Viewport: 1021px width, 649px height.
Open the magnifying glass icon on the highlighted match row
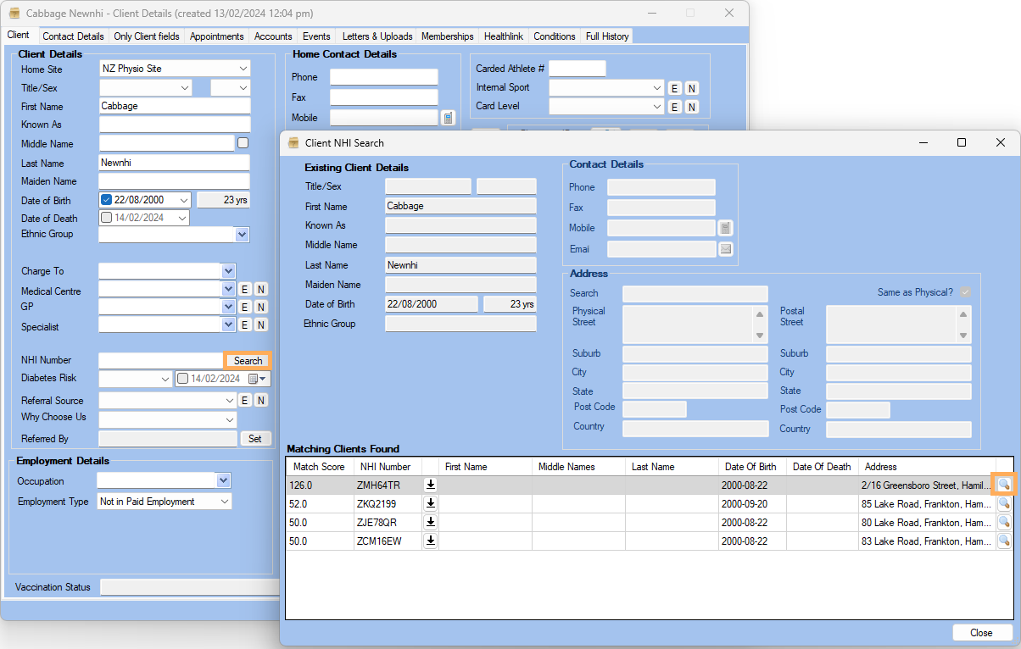coord(1004,484)
